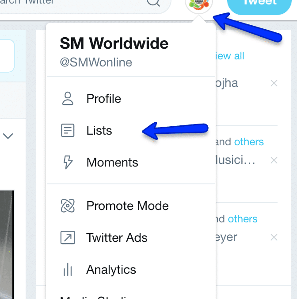Click the Profile person icon

click(68, 98)
